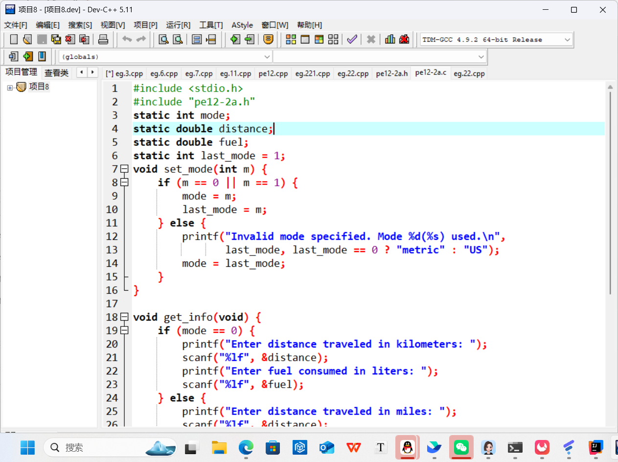Click the Windows taskbar 搜索 search box
The width and height of the screenshot is (618, 462).
point(110,447)
